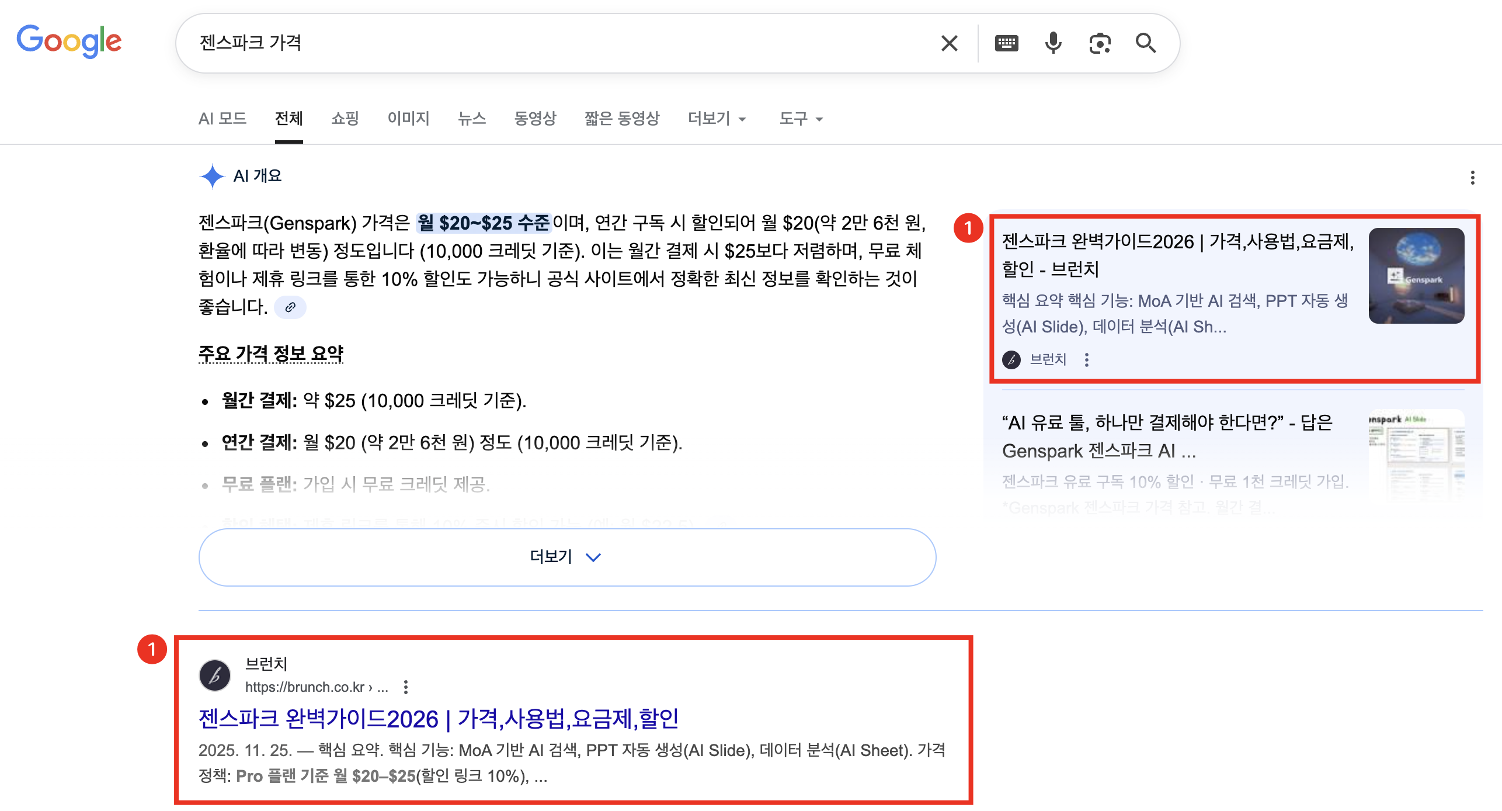
Task: Switch to the 이미지 tab
Action: tap(408, 119)
